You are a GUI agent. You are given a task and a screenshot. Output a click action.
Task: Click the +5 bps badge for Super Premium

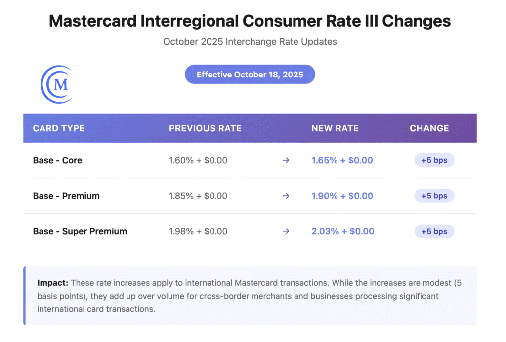[x=434, y=231]
